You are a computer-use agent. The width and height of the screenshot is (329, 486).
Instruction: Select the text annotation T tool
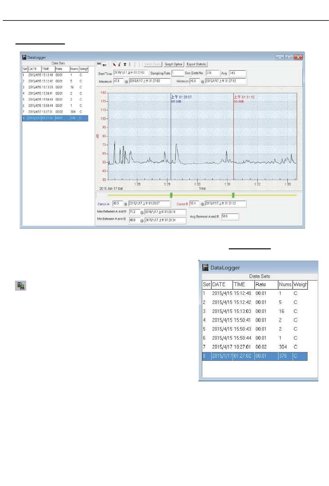[x=125, y=65]
